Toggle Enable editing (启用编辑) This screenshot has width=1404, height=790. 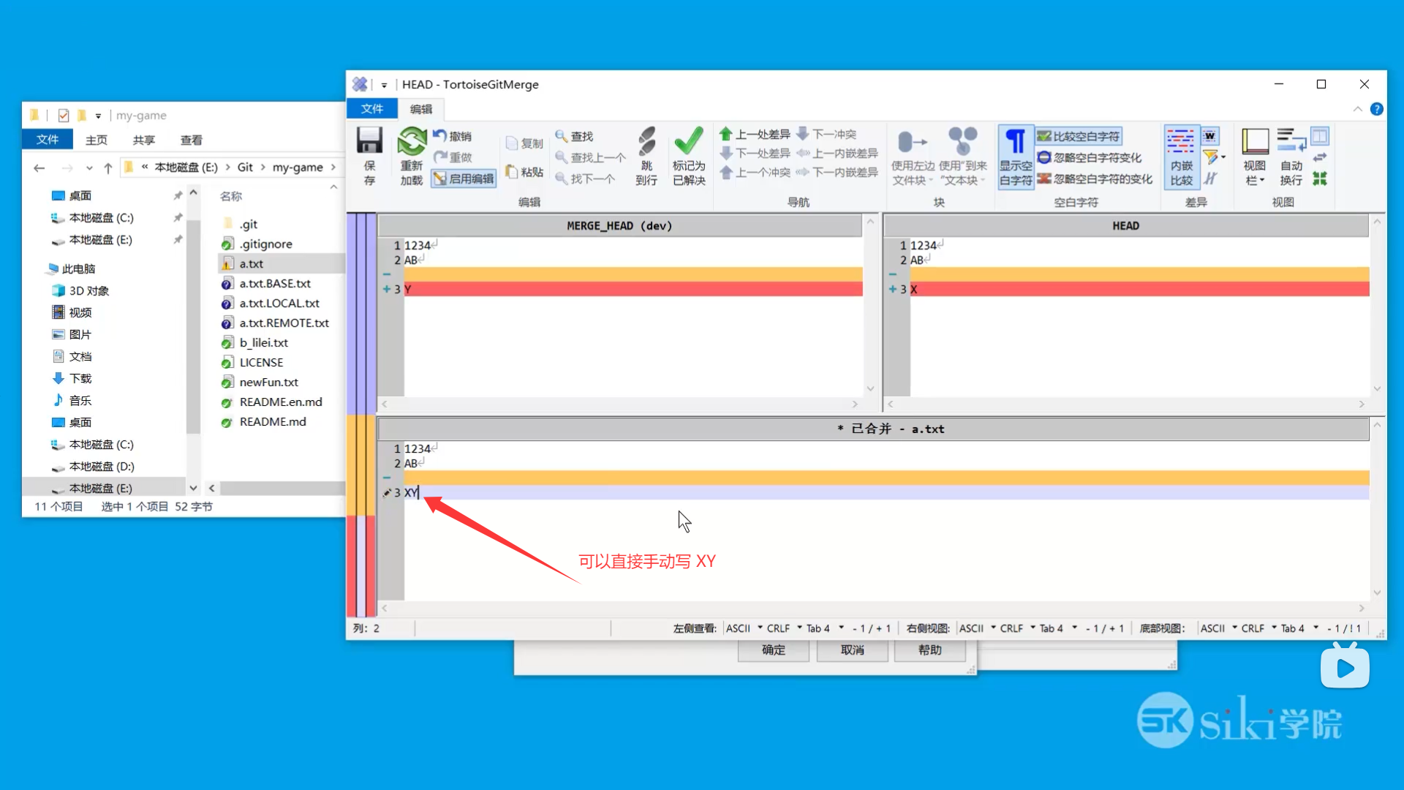[464, 178]
